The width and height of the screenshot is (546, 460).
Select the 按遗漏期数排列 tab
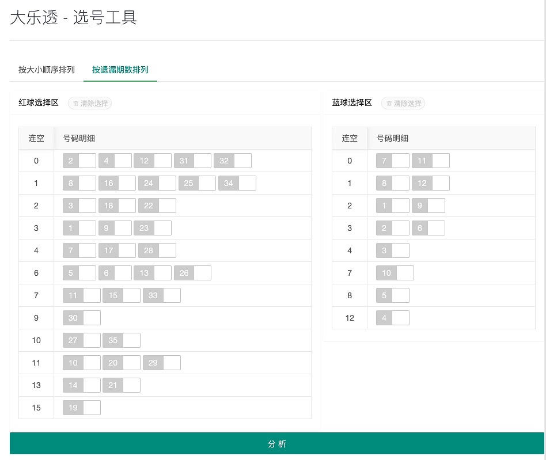[x=120, y=70]
